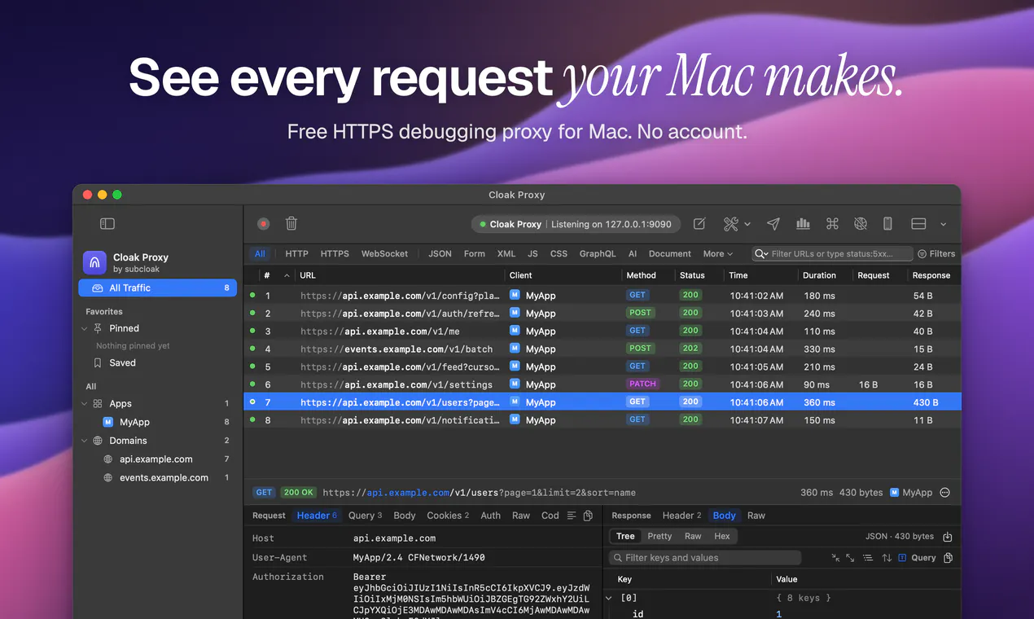Select the HTTPS protocol filter
Screen dimensions: 1034x619
click(335, 254)
